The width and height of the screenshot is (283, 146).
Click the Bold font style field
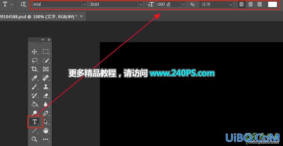pyautogui.click(x=114, y=4)
